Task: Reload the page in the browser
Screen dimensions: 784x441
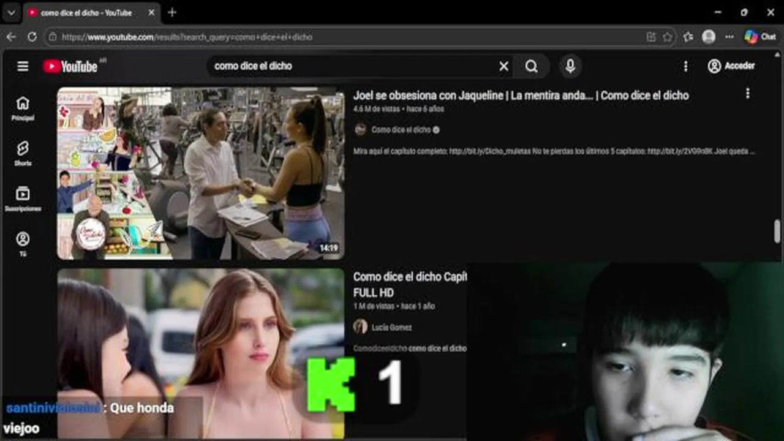Action: tap(32, 37)
